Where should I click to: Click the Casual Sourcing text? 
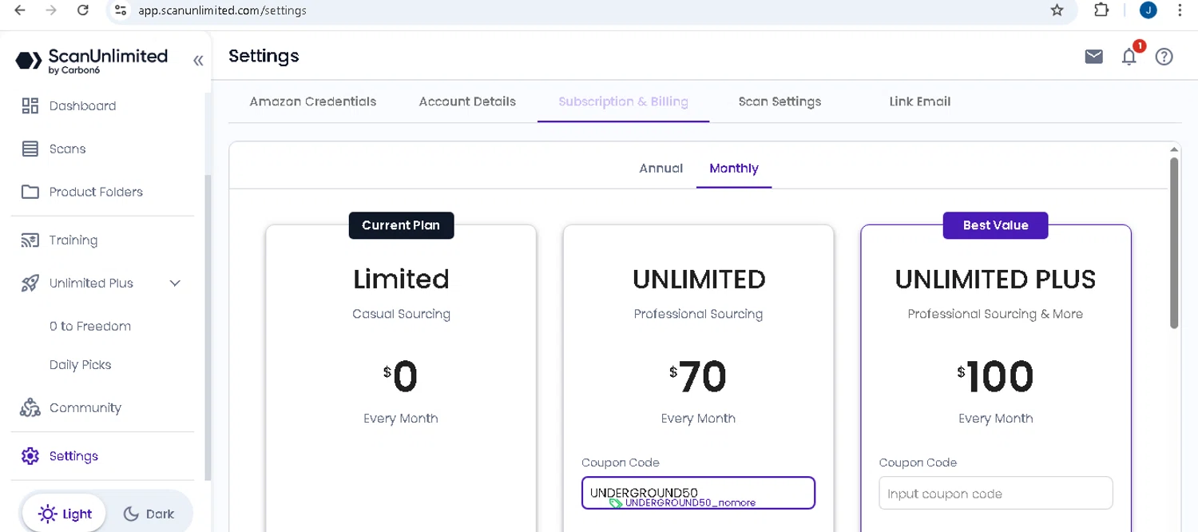click(401, 314)
